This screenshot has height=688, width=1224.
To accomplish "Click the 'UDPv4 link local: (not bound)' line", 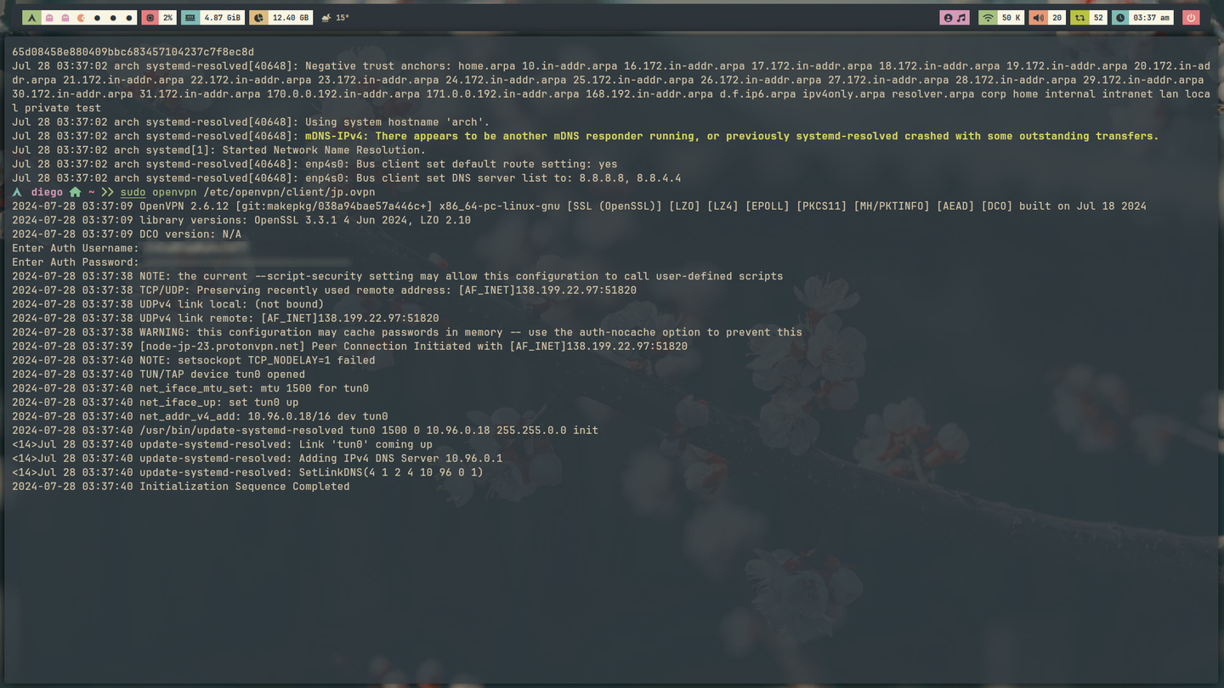I will (x=168, y=304).
